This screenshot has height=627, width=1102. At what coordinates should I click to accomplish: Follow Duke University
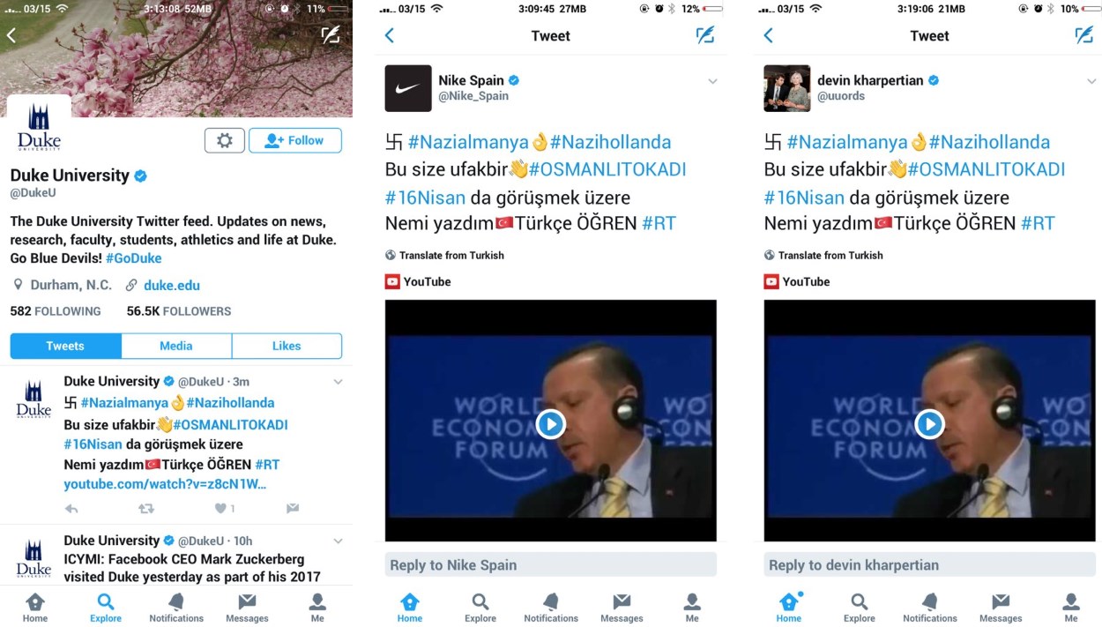295,140
